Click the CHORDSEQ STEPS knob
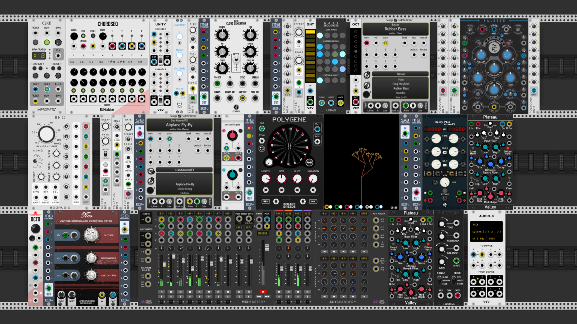 tap(103, 36)
